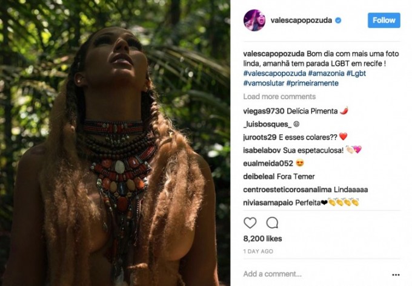This screenshot has width=412, height=286.
Task: Open the #Lgbt hashtag
Action: pos(355,73)
